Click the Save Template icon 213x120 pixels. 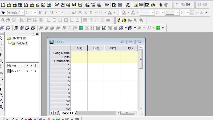80,5
